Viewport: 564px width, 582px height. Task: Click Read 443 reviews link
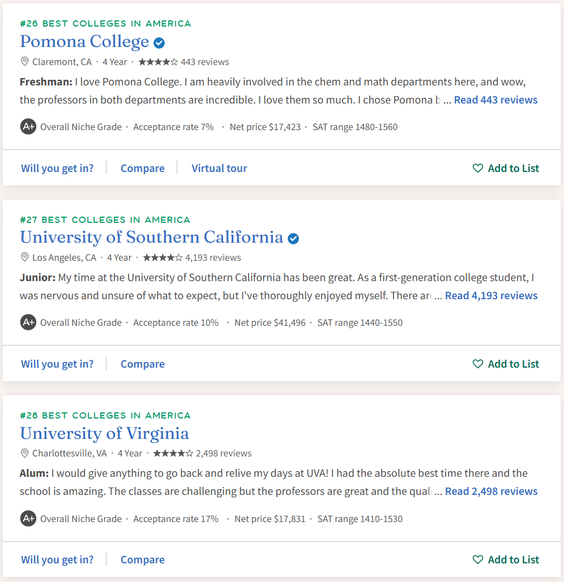pos(495,100)
